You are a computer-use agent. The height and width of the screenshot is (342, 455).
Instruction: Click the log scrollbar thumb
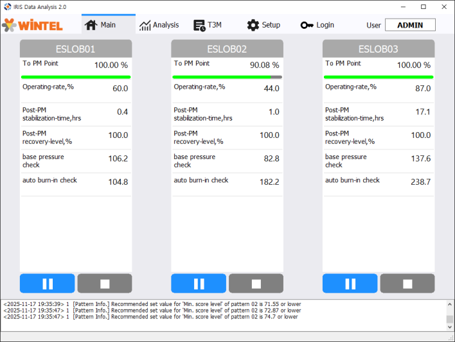pyautogui.click(x=449, y=319)
